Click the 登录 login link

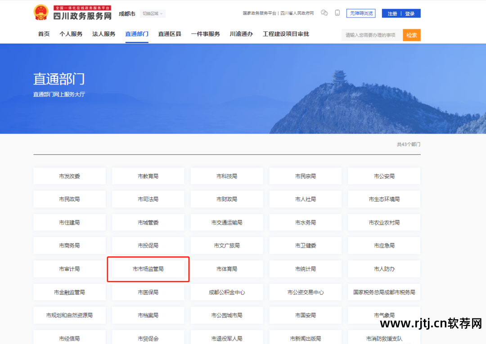pos(409,13)
